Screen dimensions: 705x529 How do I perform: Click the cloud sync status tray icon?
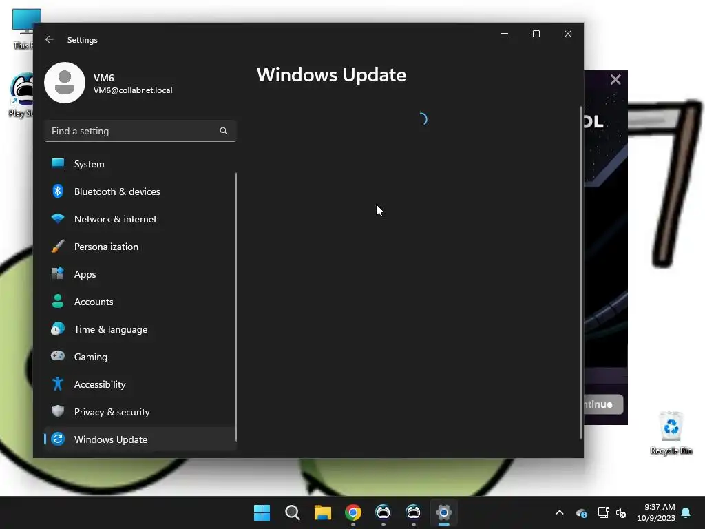581,512
